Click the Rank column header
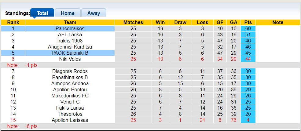The image size is (301, 131). [x=13, y=22]
